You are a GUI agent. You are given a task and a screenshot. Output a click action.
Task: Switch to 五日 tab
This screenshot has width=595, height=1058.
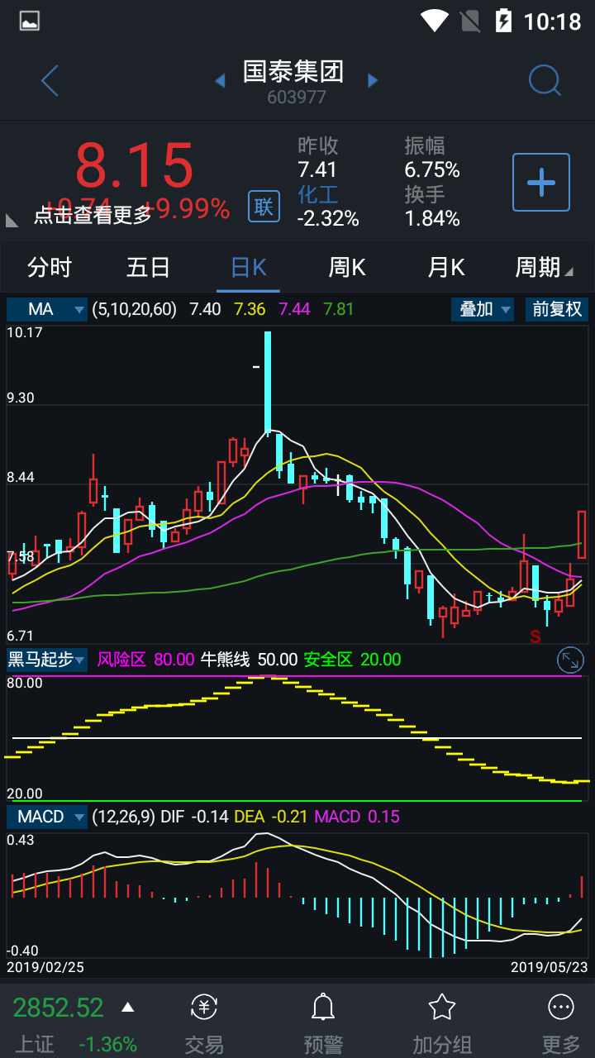click(149, 268)
